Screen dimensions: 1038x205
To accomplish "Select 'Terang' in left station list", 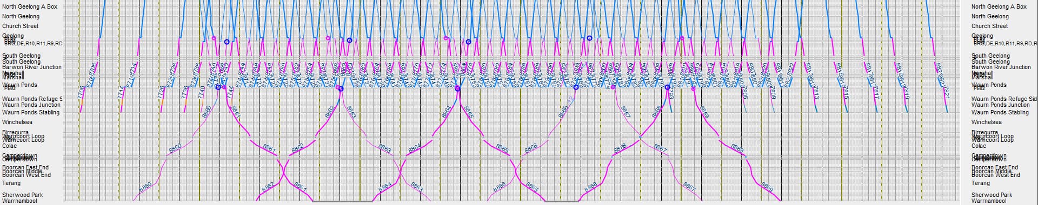I will coord(11,183).
